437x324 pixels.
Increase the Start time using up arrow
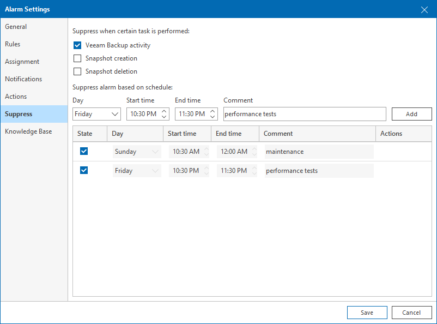click(x=164, y=111)
